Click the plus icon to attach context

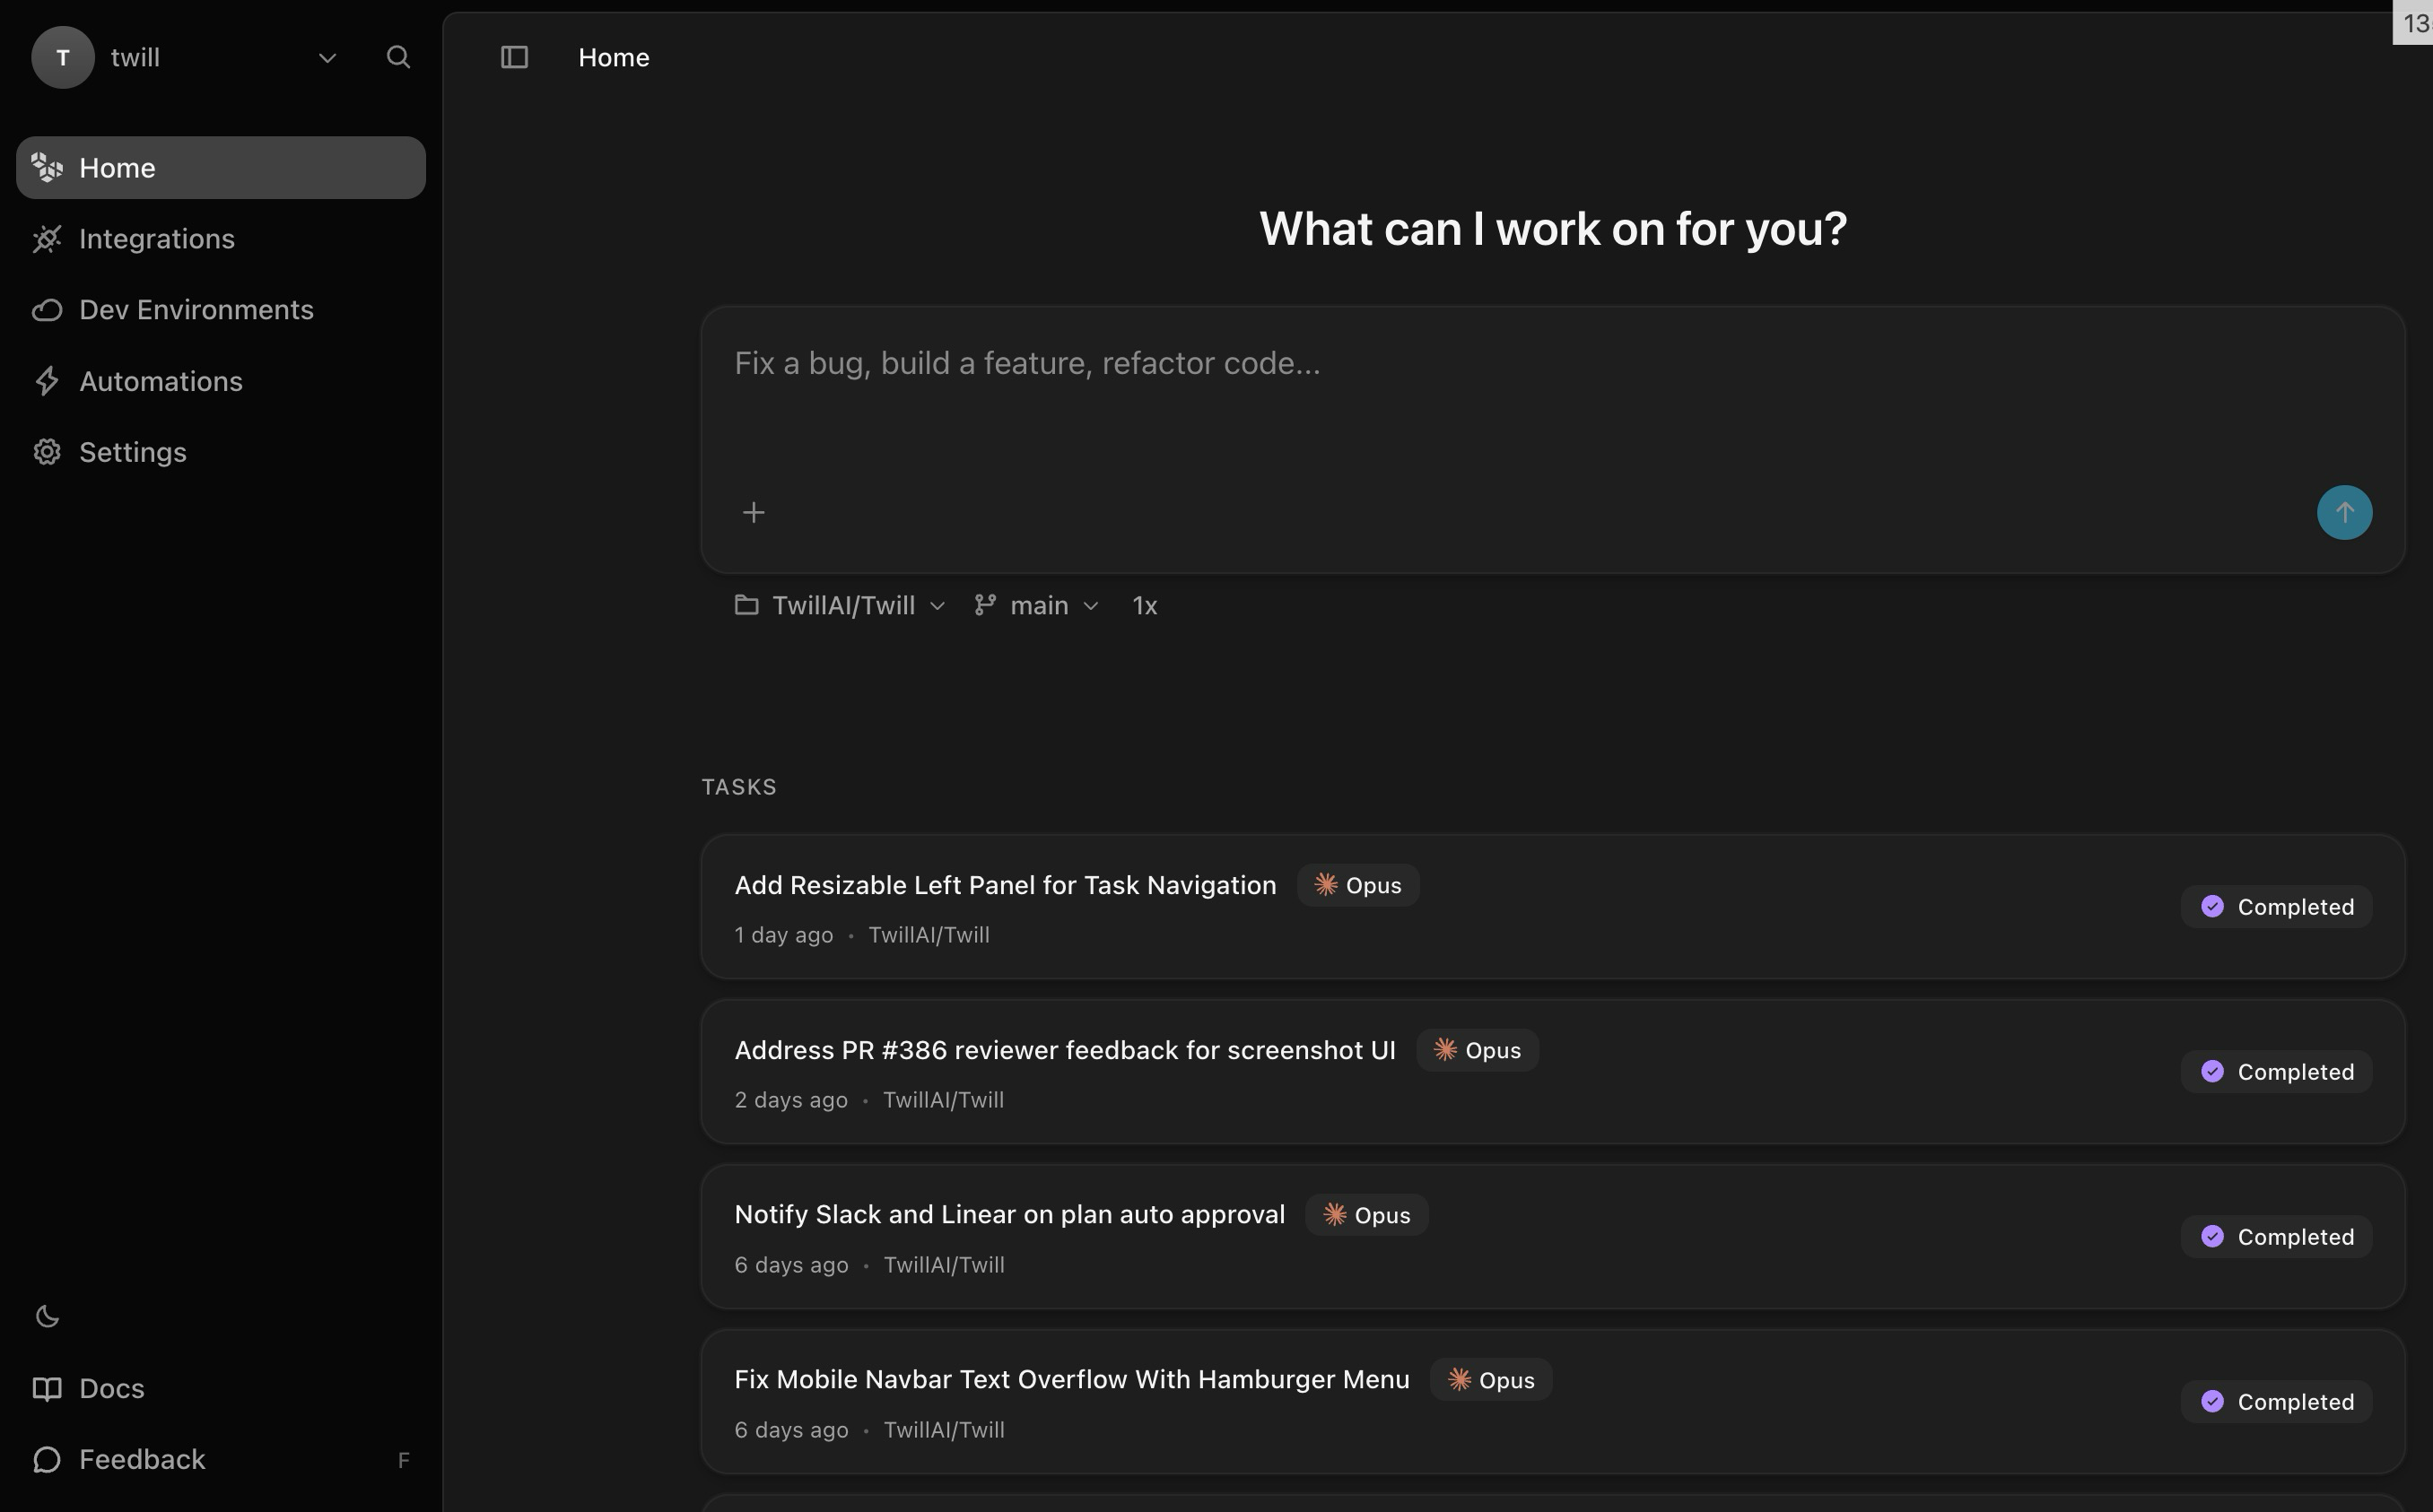click(x=754, y=511)
